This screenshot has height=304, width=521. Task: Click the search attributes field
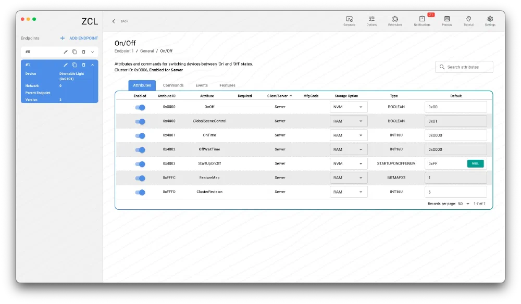(464, 67)
